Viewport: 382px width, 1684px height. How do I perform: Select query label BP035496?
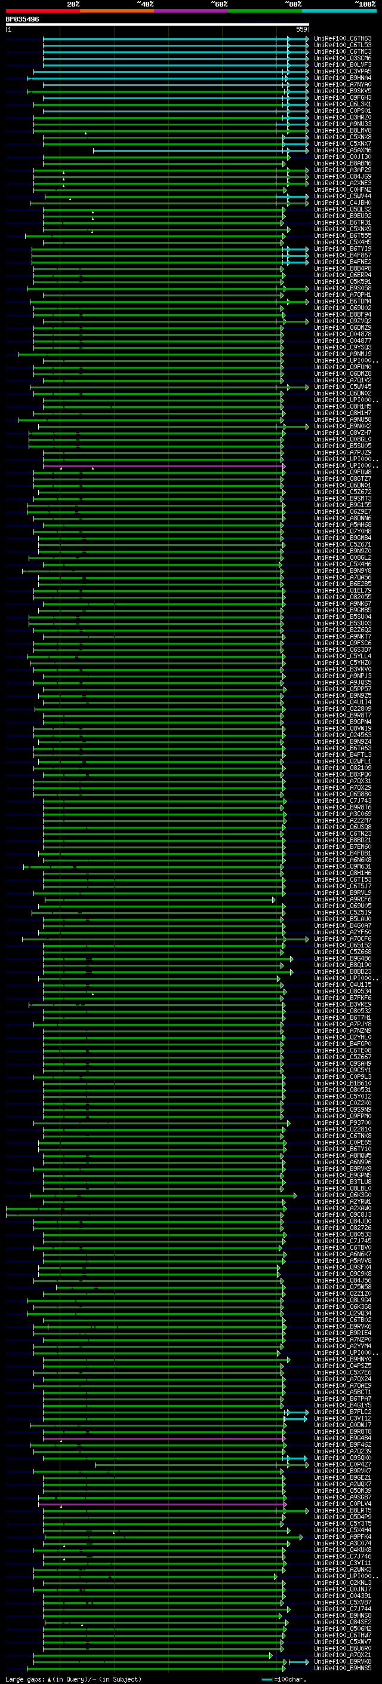[x=22, y=19]
